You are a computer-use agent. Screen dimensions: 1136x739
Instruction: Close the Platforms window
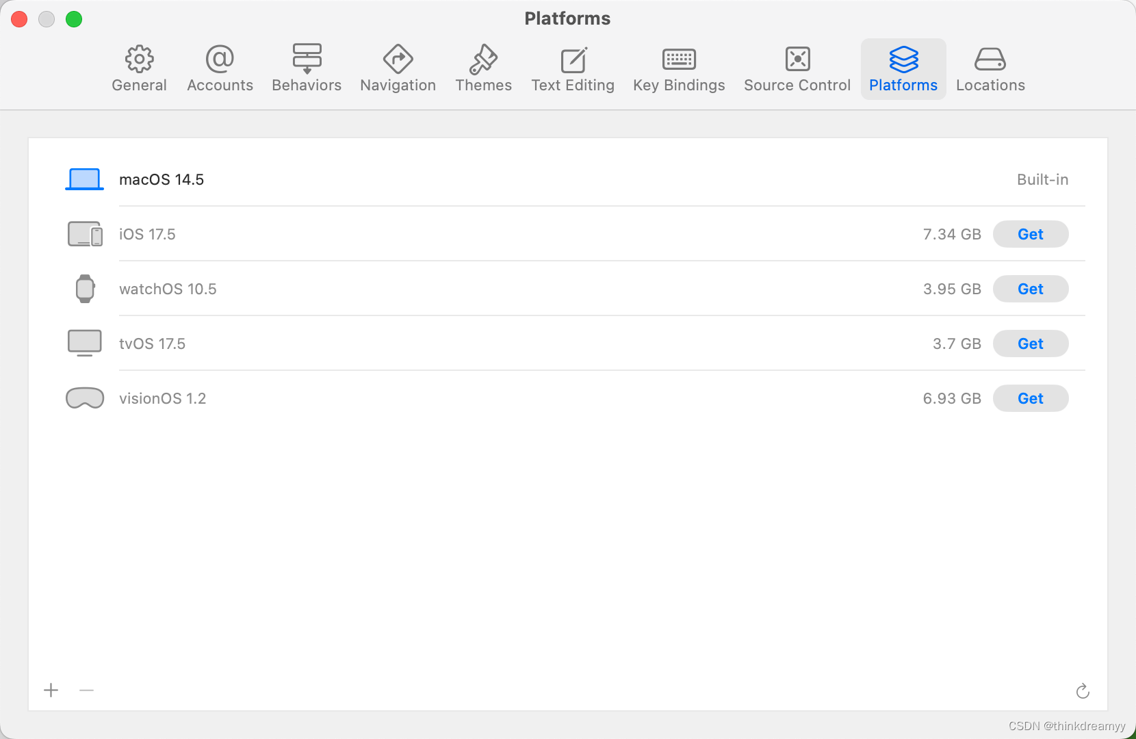[19, 19]
